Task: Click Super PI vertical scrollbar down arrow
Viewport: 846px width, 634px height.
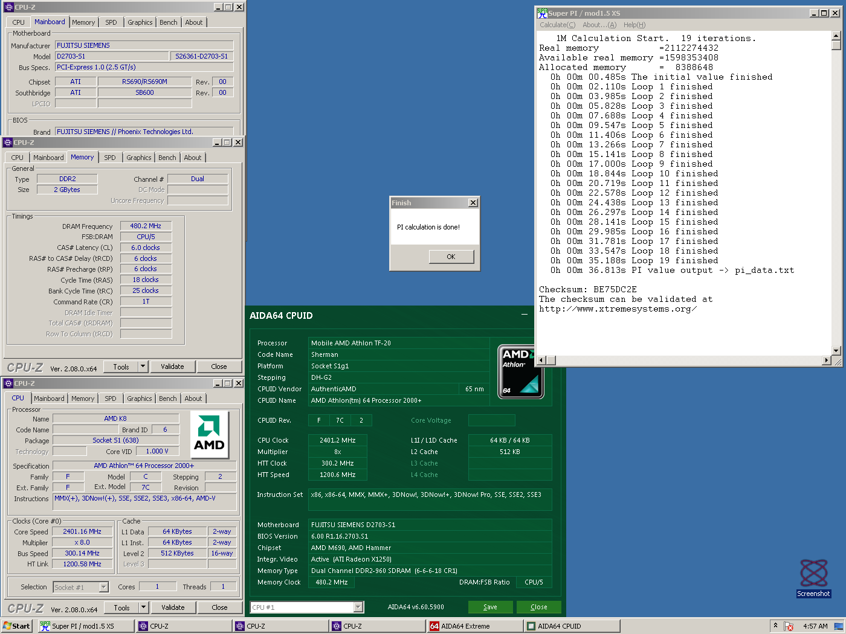Action: point(836,351)
